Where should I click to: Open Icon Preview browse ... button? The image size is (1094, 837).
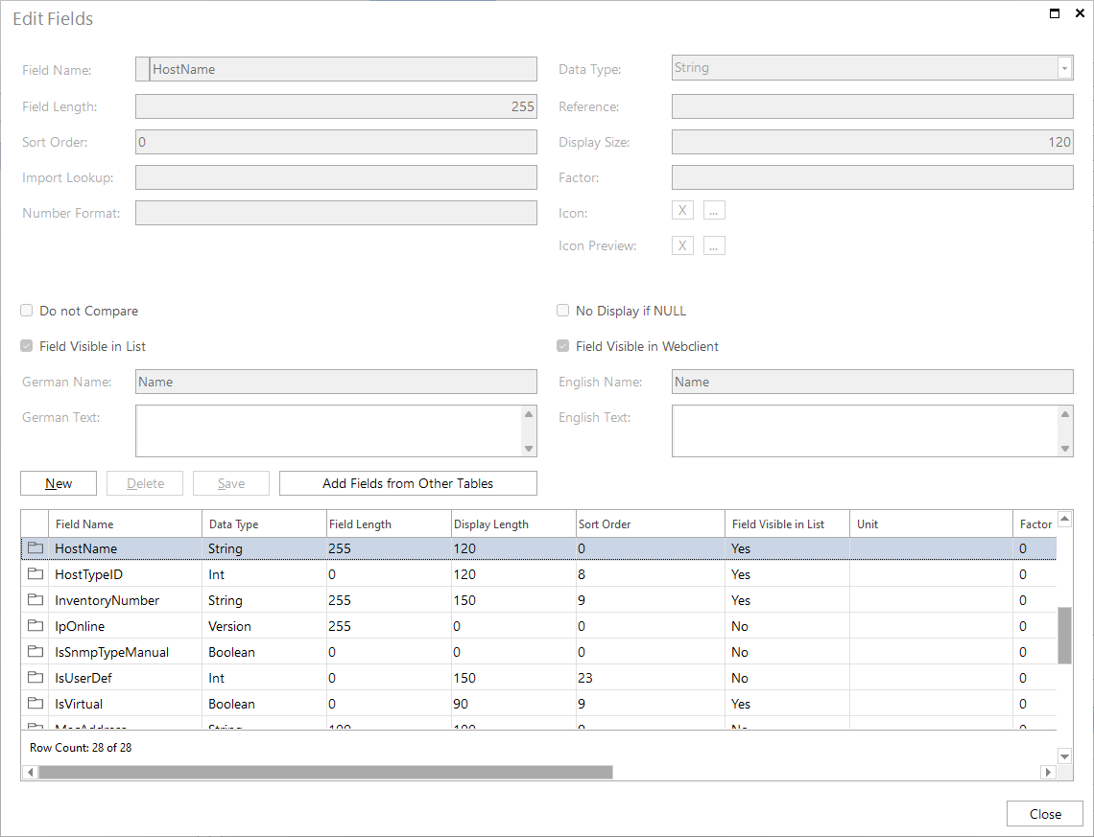(x=714, y=245)
